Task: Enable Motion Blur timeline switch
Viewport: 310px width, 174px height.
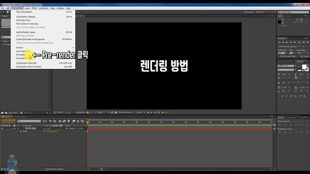Action: pos(68,121)
